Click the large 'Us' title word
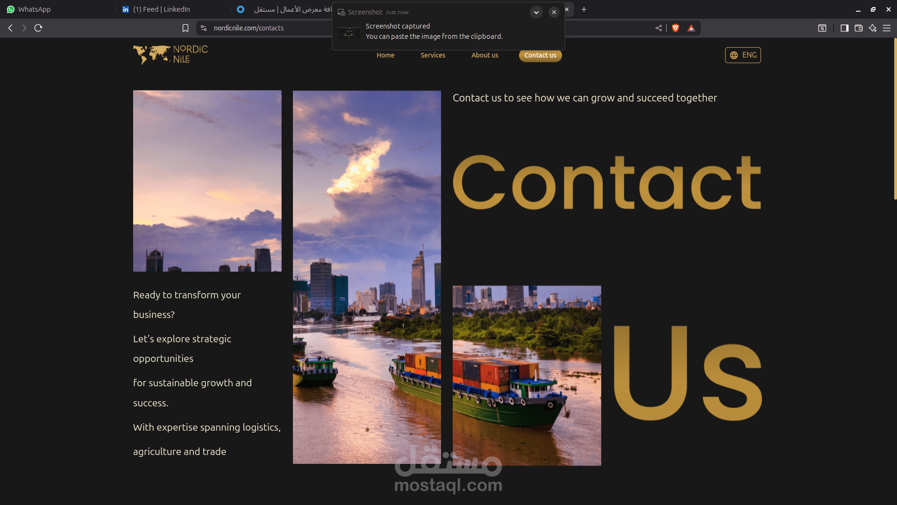 coord(687,373)
